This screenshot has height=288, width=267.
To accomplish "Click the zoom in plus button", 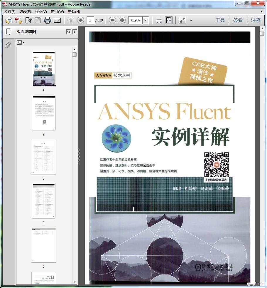I will pos(122,20).
